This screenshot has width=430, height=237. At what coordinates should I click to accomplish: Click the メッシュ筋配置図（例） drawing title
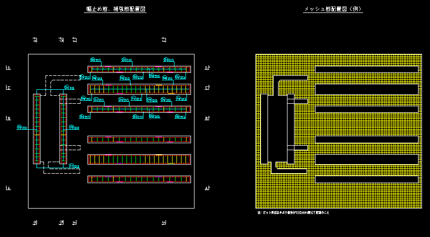tap(332, 9)
